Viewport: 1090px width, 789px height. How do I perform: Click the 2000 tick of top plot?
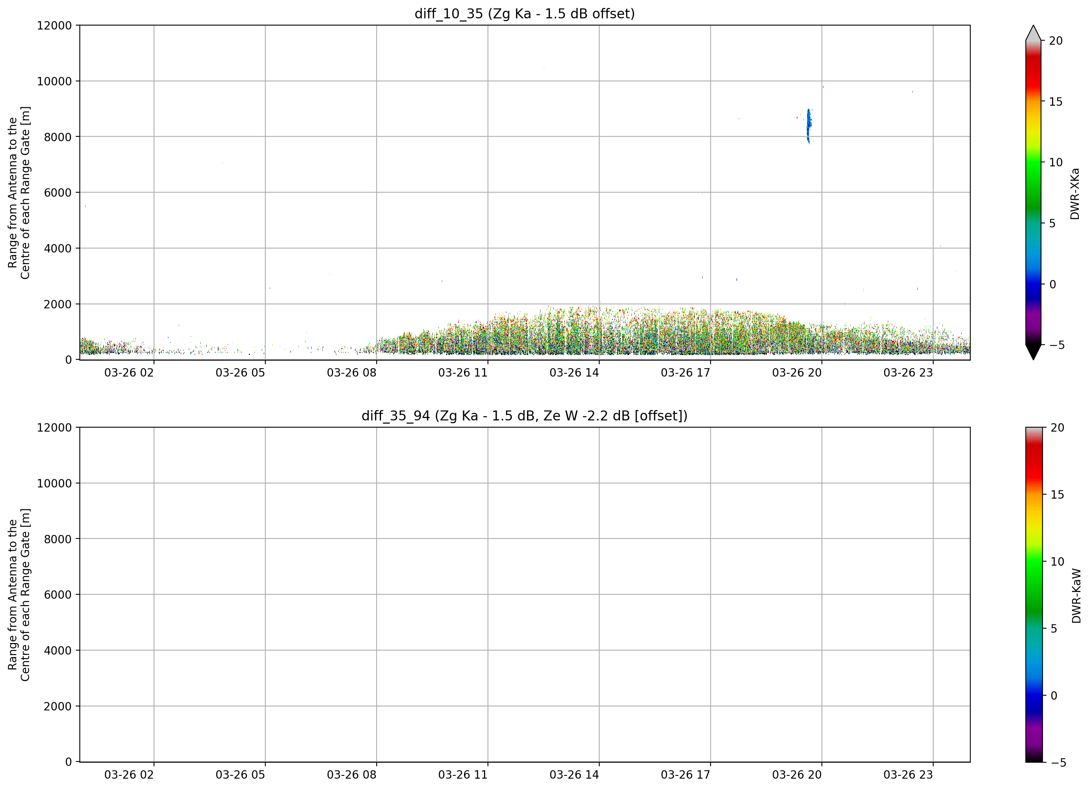58,304
